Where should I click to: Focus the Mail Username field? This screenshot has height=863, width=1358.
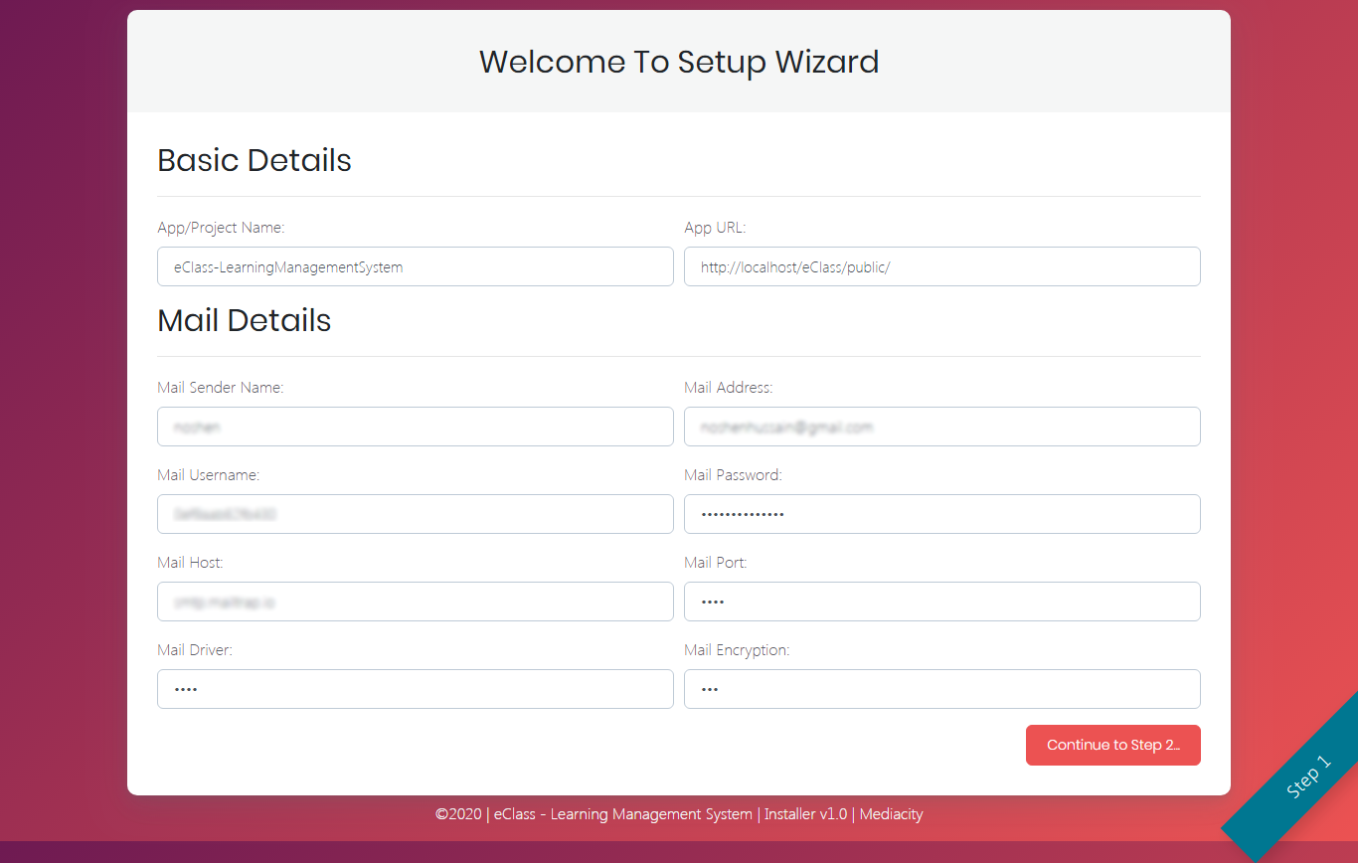click(x=416, y=514)
